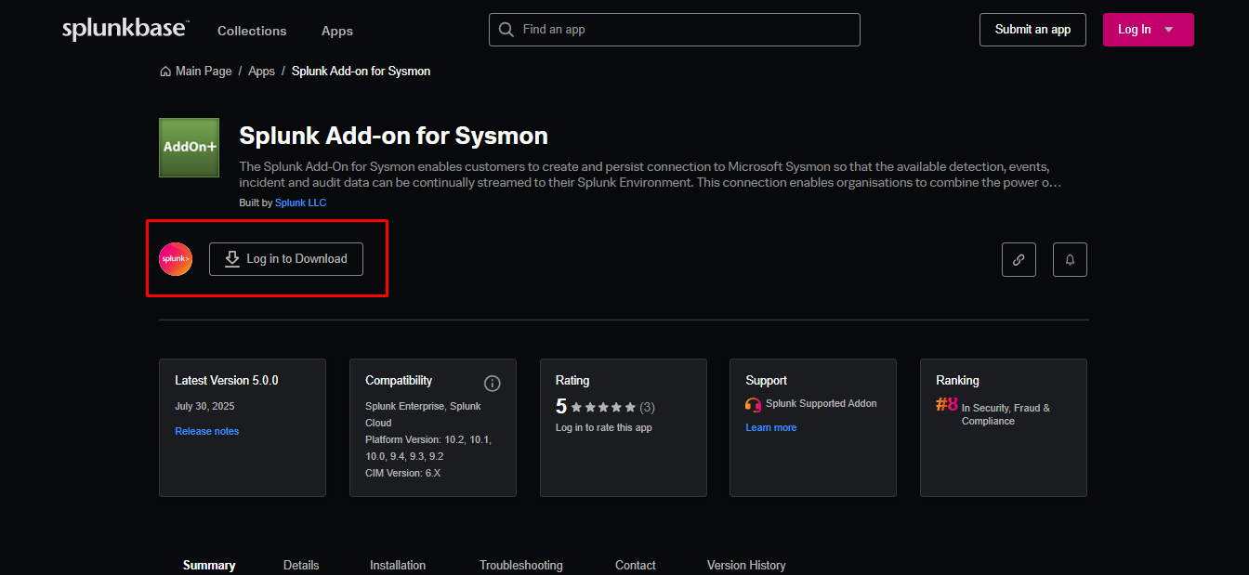The height and width of the screenshot is (575, 1249).
Task: Click the notification bell icon button
Action: [1070, 260]
